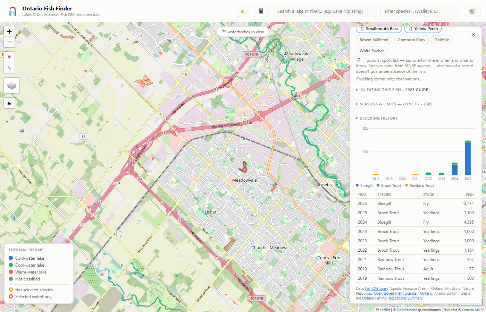Select the Goldfish species chip
Screen dimensions: 486x312
(442, 40)
